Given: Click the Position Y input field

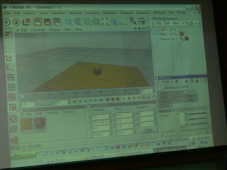Looking at the screenshot, I should tap(100, 122).
